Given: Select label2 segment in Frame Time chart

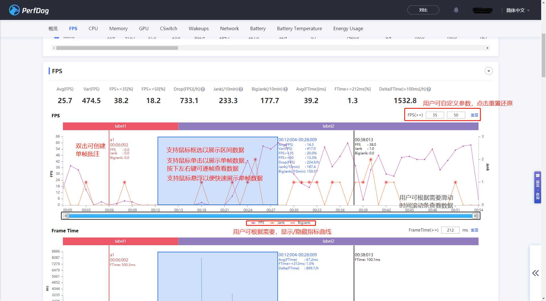Looking at the screenshot, I should point(328,241).
